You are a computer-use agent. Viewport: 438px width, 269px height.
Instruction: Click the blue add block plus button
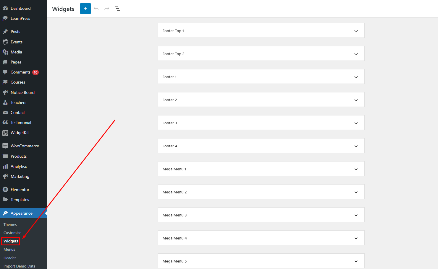click(85, 9)
